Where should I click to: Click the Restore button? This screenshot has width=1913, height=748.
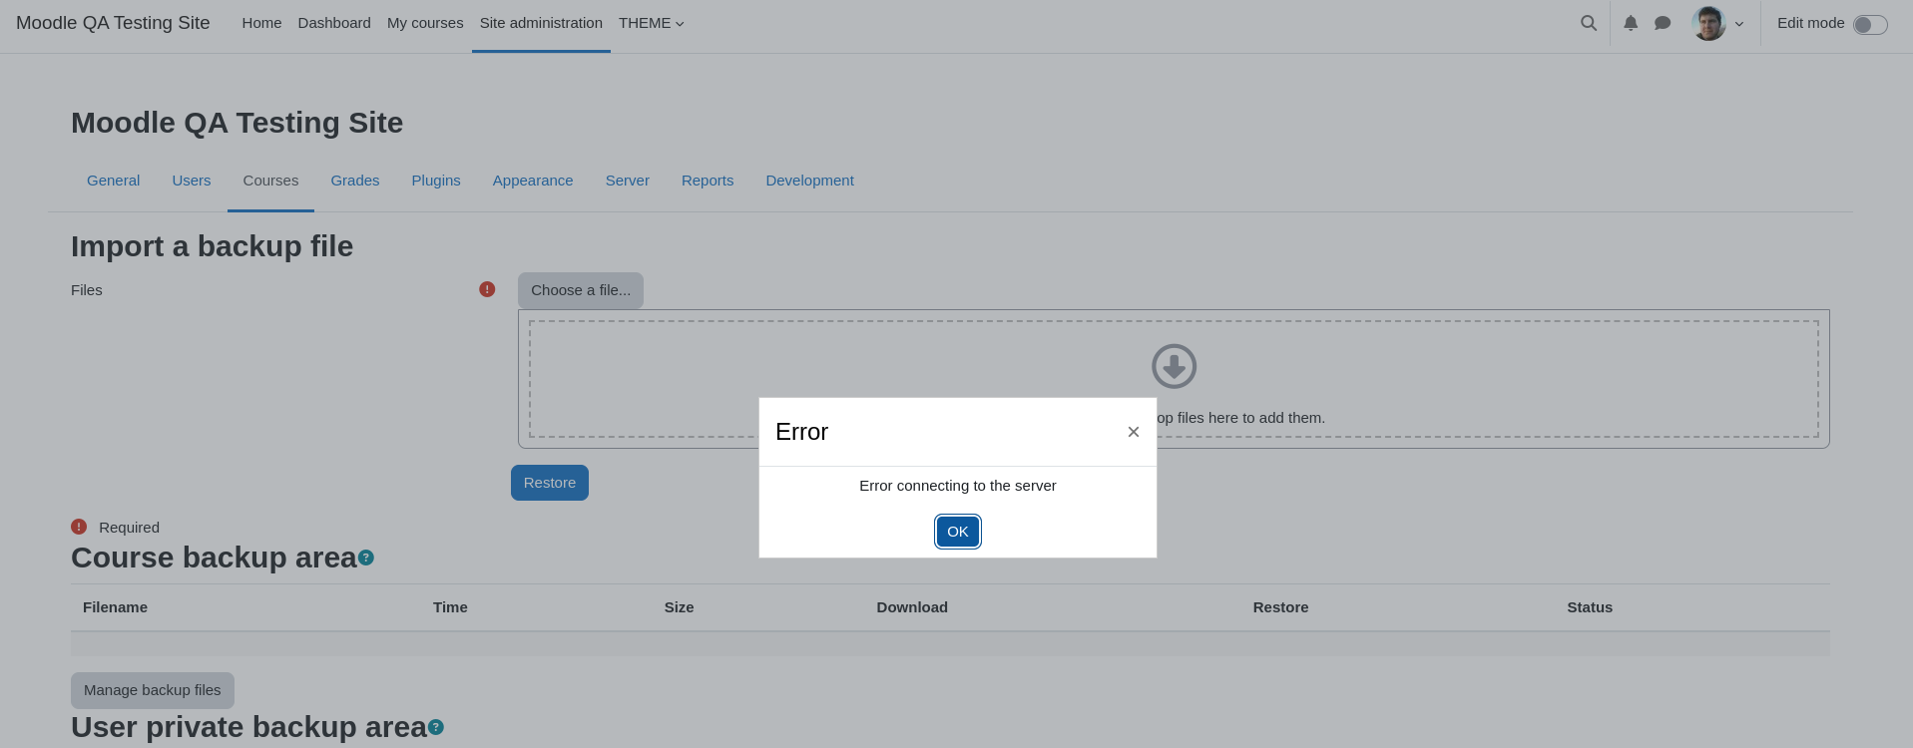pyautogui.click(x=550, y=483)
